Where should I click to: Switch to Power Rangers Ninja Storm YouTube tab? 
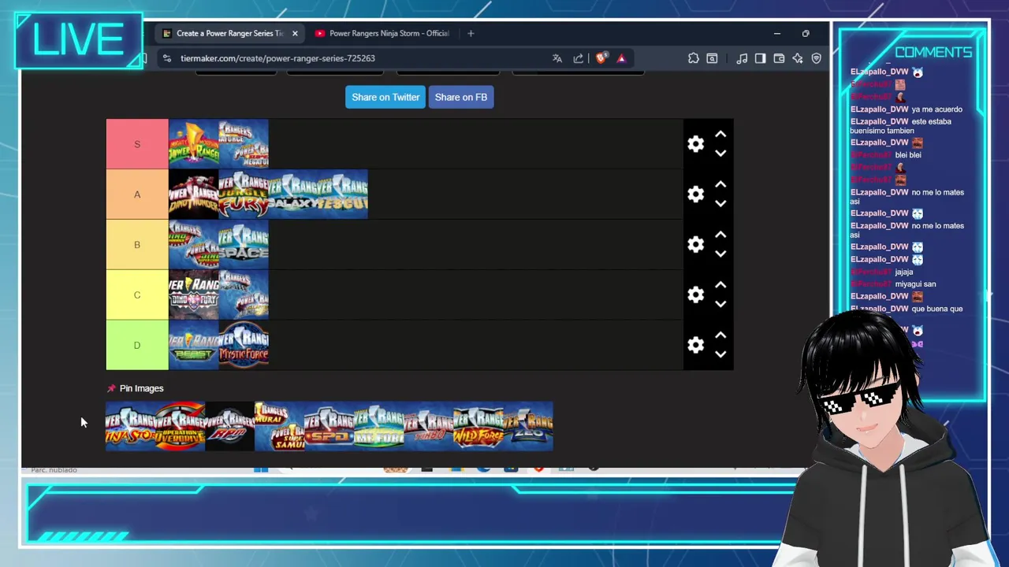382,33
